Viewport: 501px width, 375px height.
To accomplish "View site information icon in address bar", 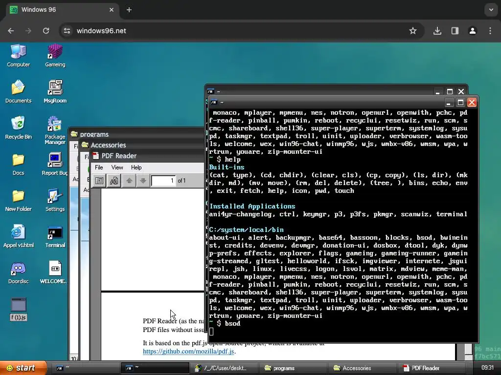I will click(x=67, y=31).
